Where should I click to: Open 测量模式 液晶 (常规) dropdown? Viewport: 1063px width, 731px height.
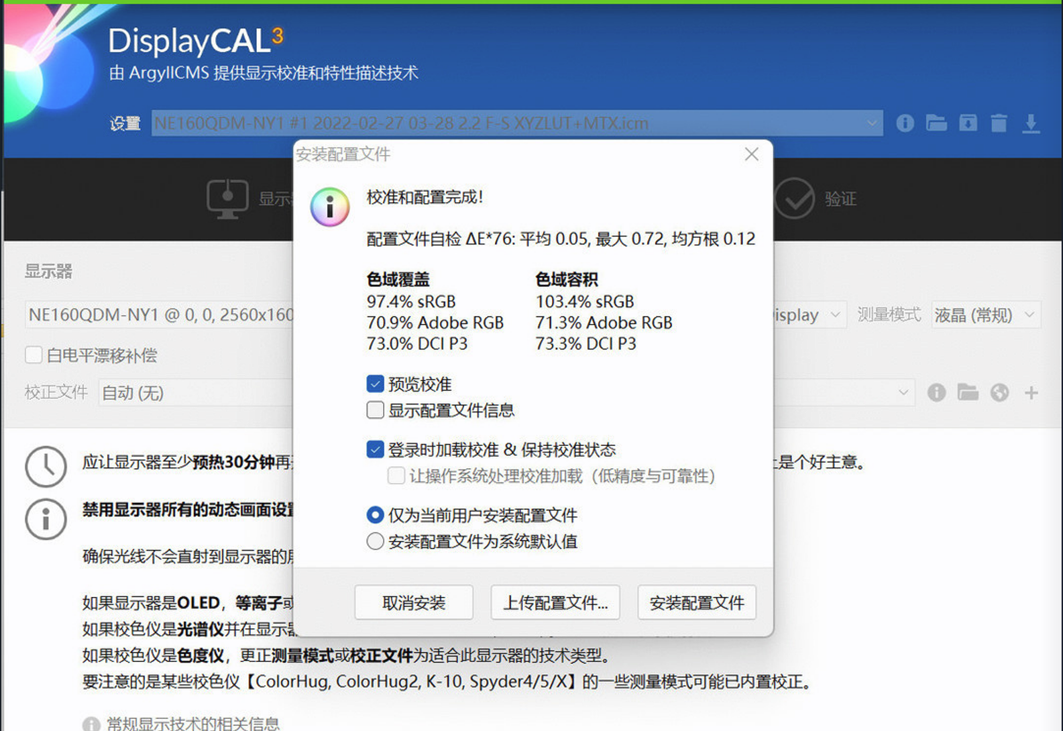(x=986, y=315)
